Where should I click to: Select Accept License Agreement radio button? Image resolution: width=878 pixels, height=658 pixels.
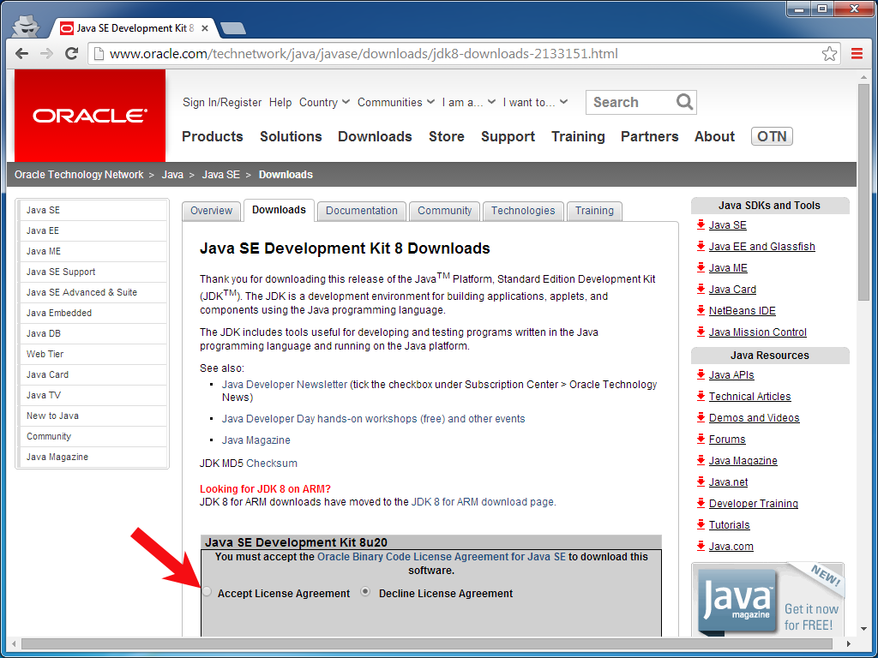(x=207, y=592)
